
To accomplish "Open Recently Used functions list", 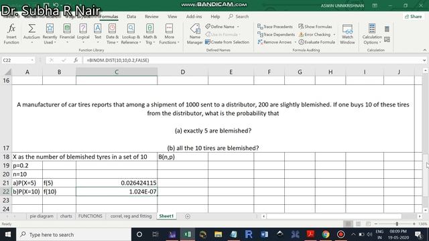I will point(50,34).
